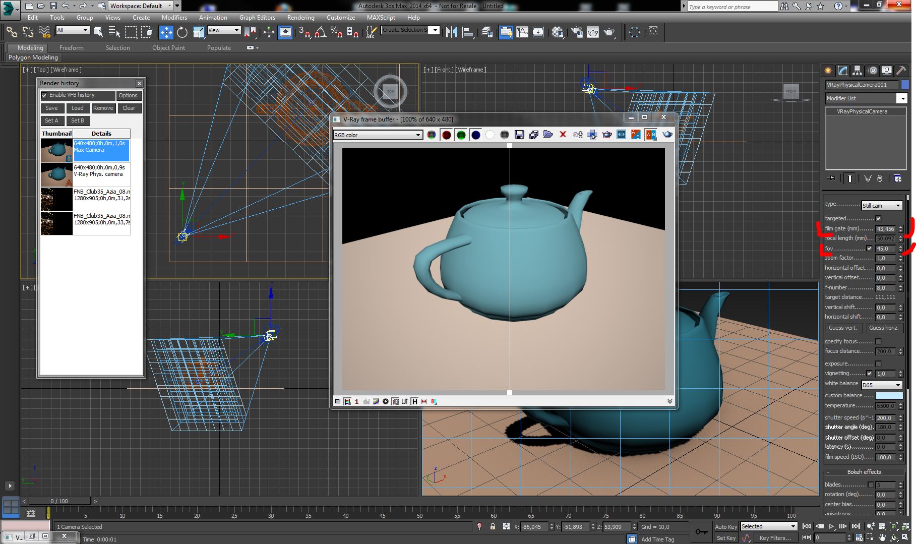Image resolution: width=916 pixels, height=544 pixels.
Task: Choose the Select Object arrow tool
Action: click(x=98, y=32)
